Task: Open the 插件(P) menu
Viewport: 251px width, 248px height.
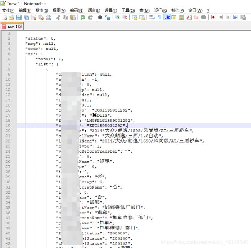Action: 178,10
